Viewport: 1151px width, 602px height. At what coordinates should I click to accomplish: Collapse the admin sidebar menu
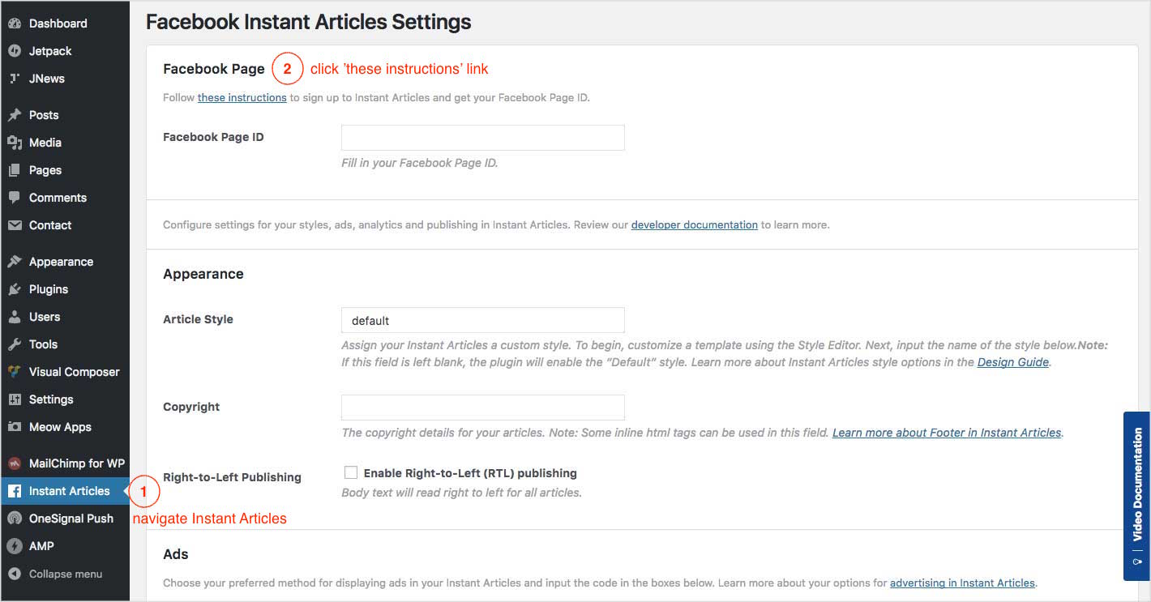(55, 574)
